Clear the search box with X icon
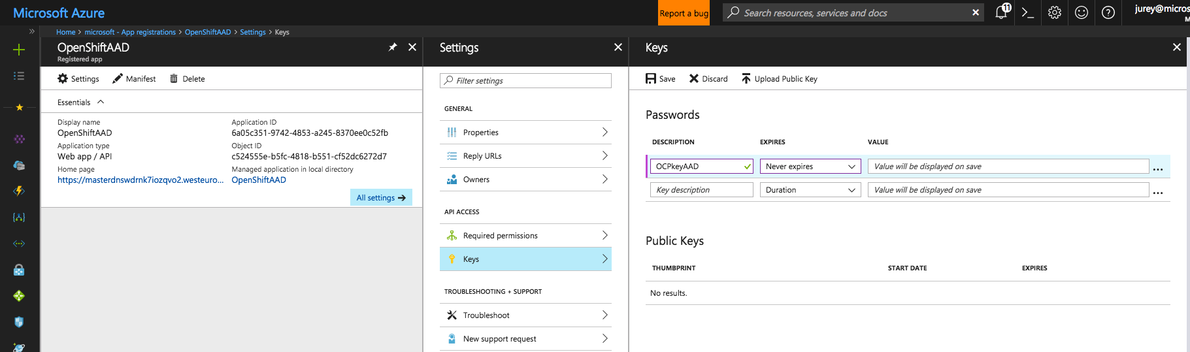Image resolution: width=1190 pixels, height=352 pixels. pos(976,12)
